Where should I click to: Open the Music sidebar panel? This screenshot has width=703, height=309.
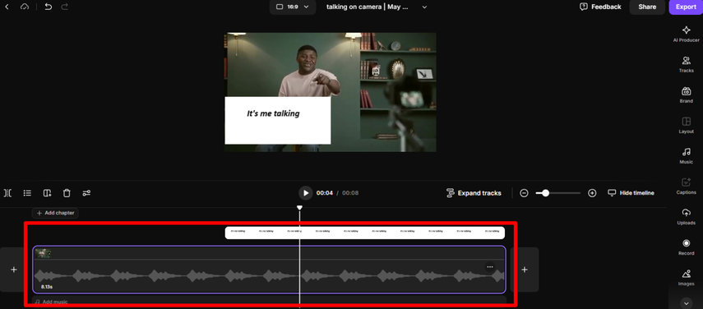[686, 156]
